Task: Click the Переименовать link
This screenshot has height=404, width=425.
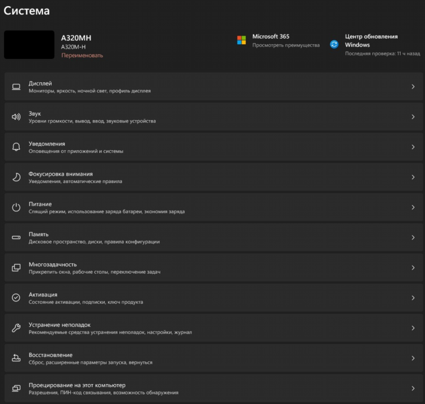Action: coord(82,56)
